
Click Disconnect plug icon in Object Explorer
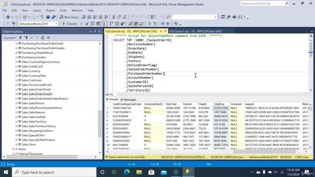tap(26, 37)
